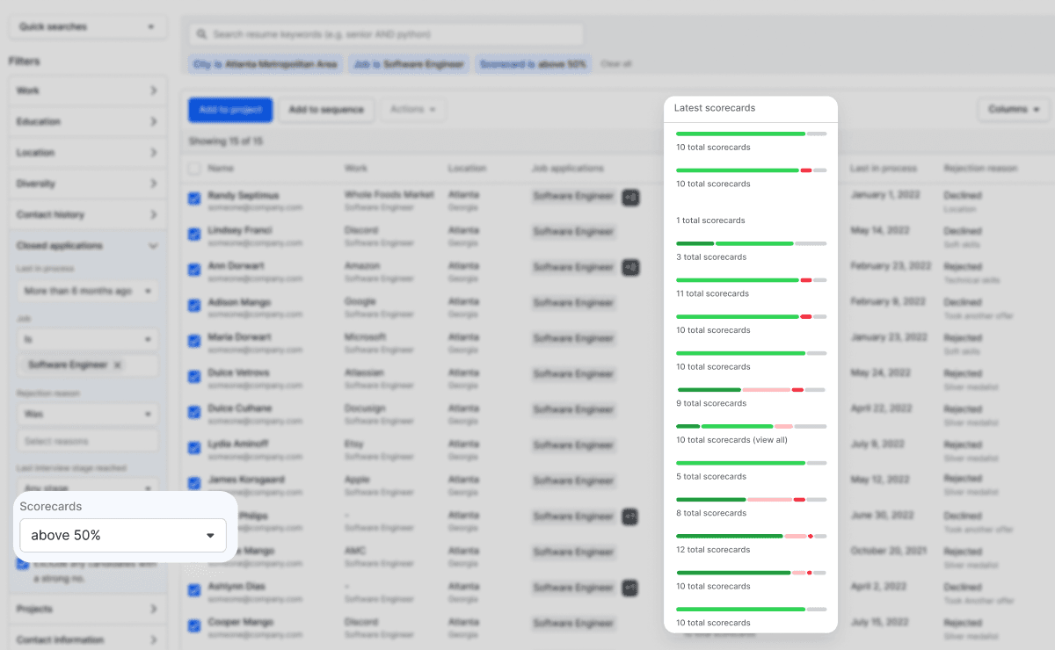Click the Add to project button
The image size is (1055, 650).
coord(229,108)
